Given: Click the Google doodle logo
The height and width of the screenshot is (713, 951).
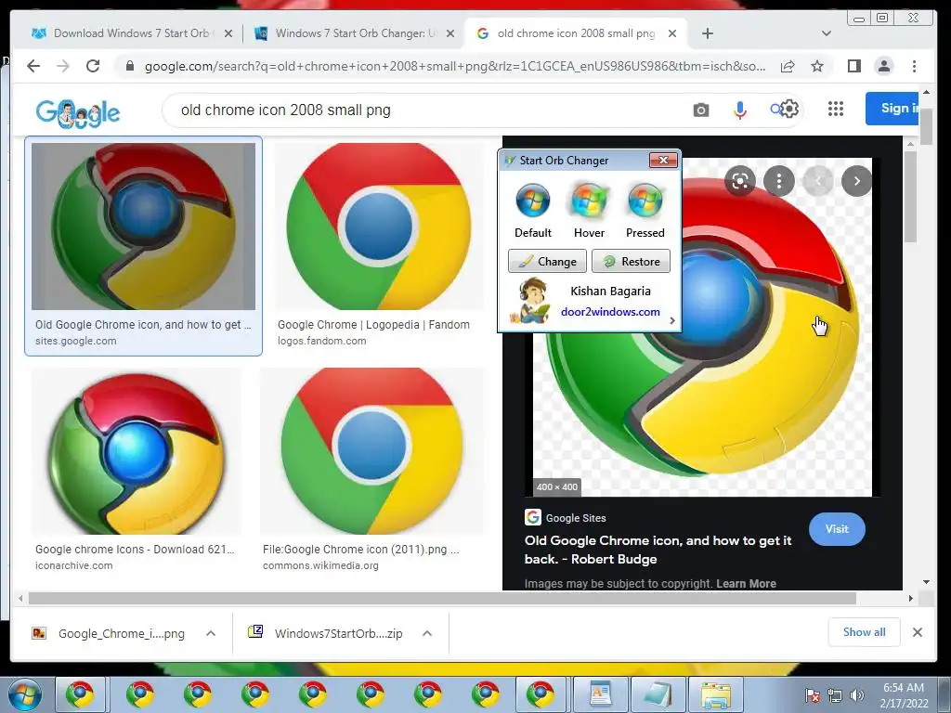Looking at the screenshot, I should (x=78, y=112).
